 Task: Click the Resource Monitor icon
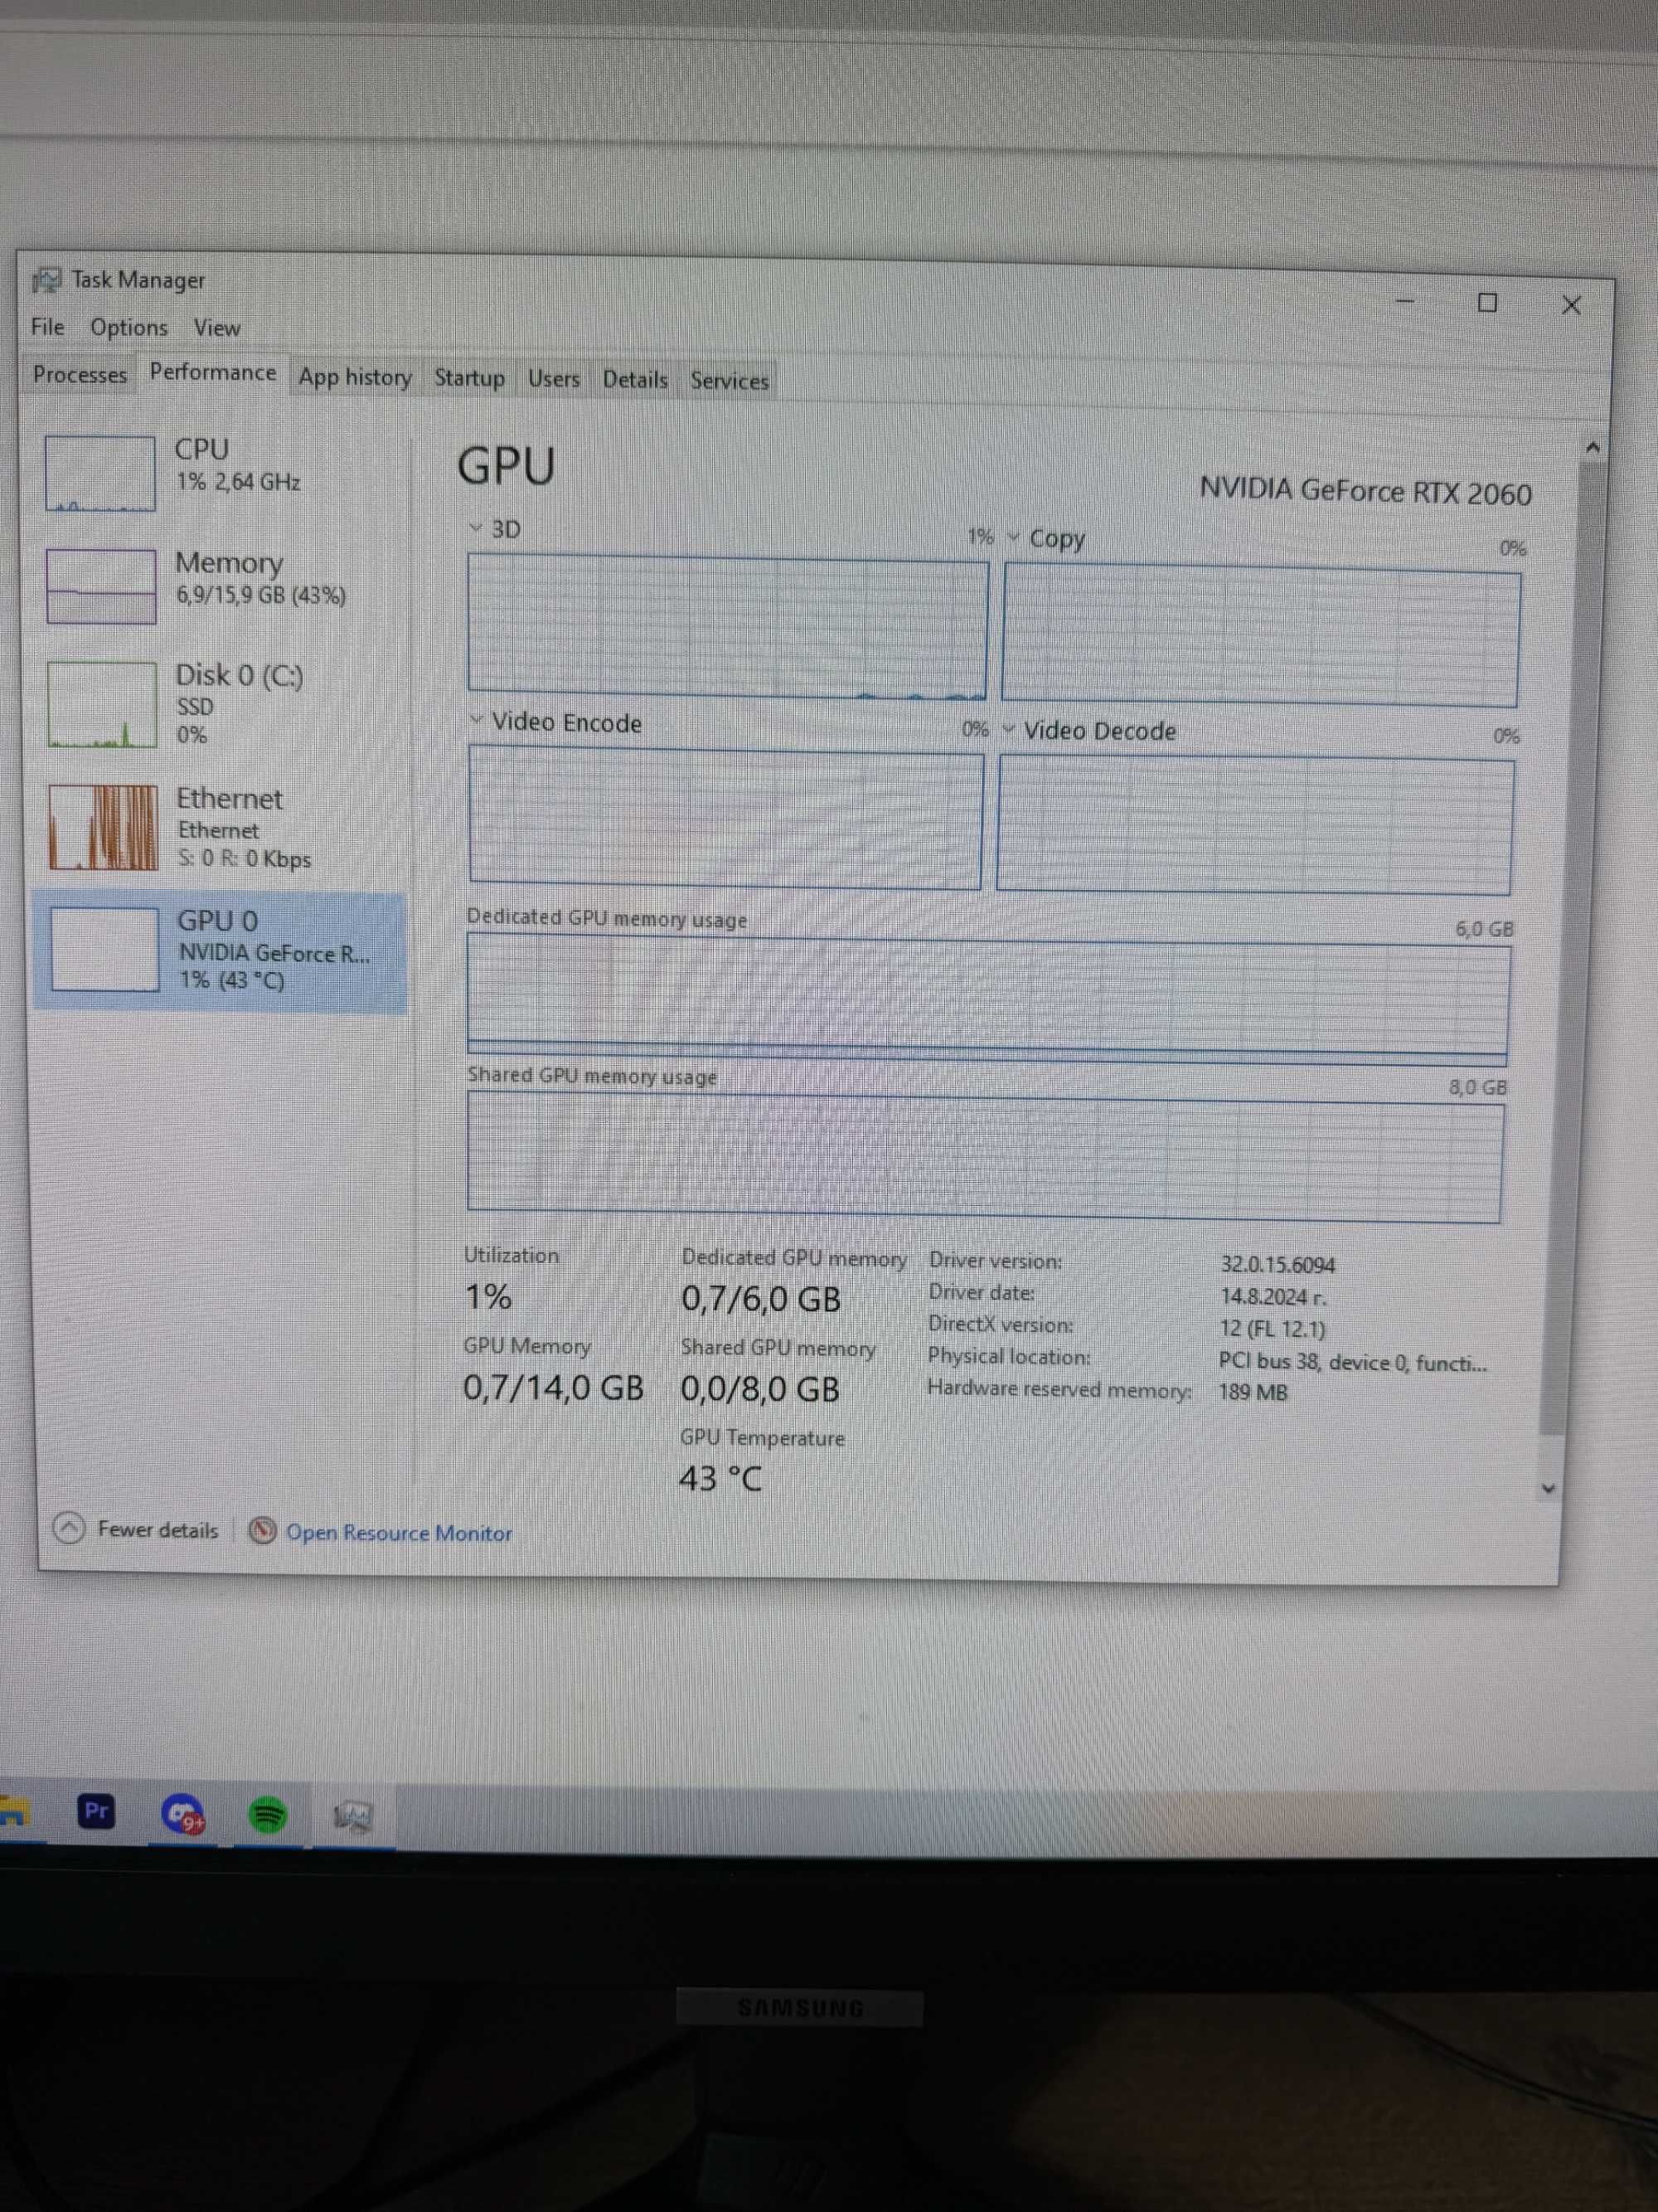coord(262,1530)
